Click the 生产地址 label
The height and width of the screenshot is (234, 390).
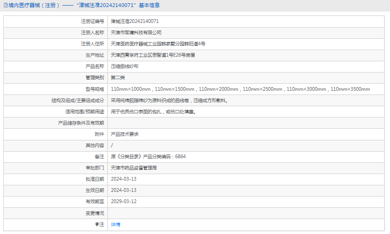coord(95,55)
